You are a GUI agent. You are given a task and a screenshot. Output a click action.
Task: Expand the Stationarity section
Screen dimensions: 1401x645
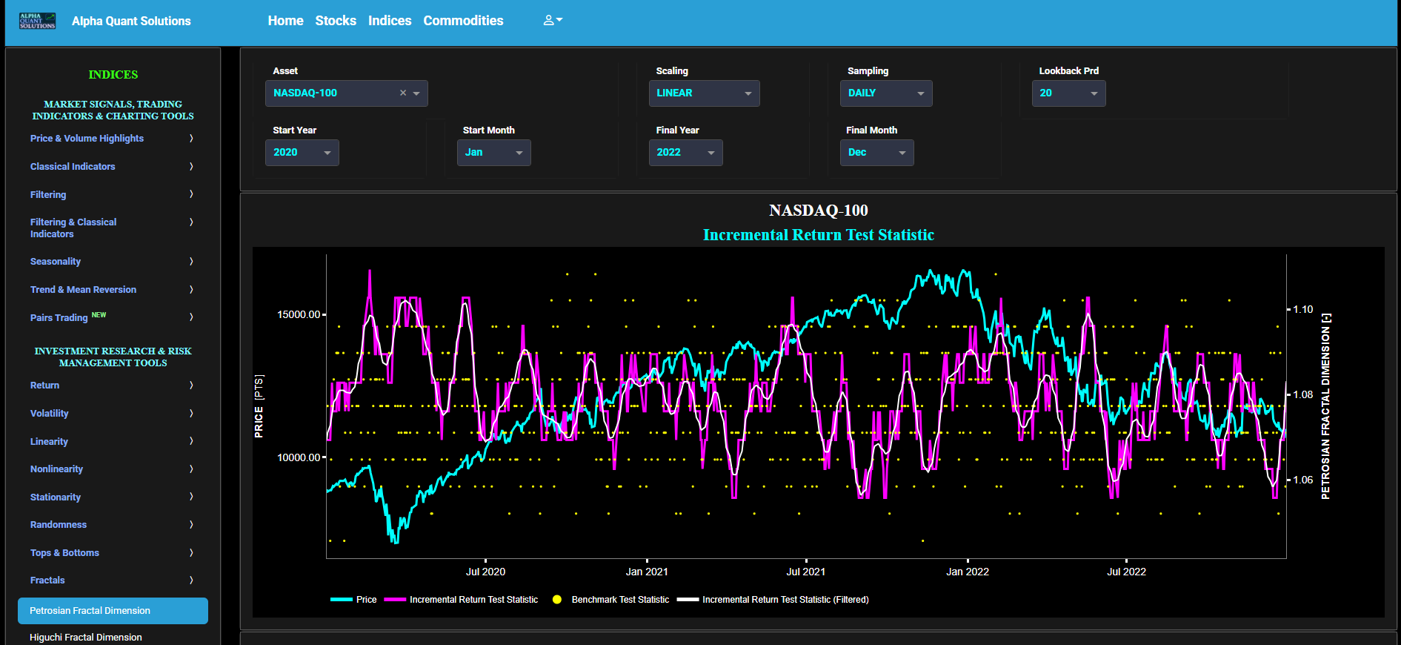[x=112, y=497]
